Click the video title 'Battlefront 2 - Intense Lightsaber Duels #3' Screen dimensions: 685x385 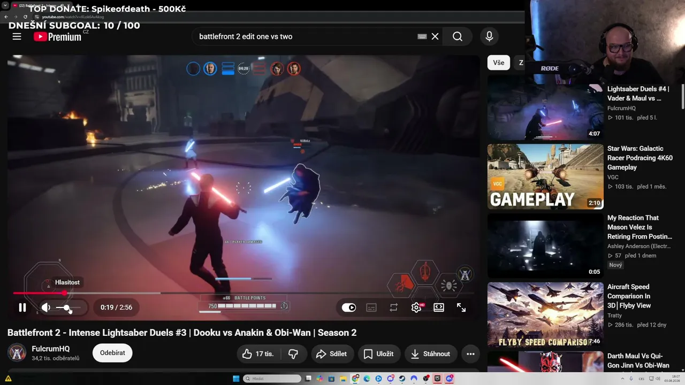(x=182, y=333)
